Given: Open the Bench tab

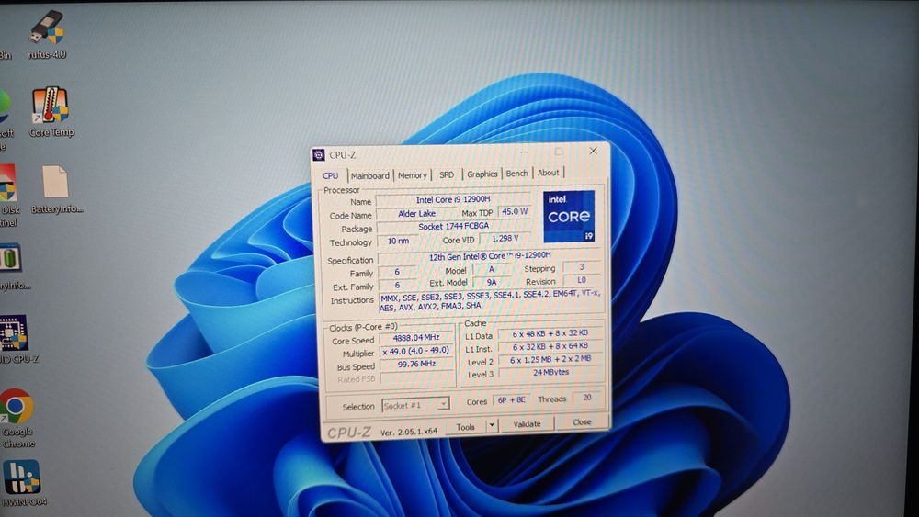Looking at the screenshot, I should pyautogui.click(x=516, y=174).
